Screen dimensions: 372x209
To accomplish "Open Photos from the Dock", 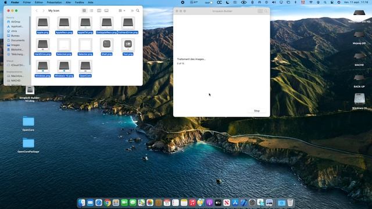I will pos(150,203).
